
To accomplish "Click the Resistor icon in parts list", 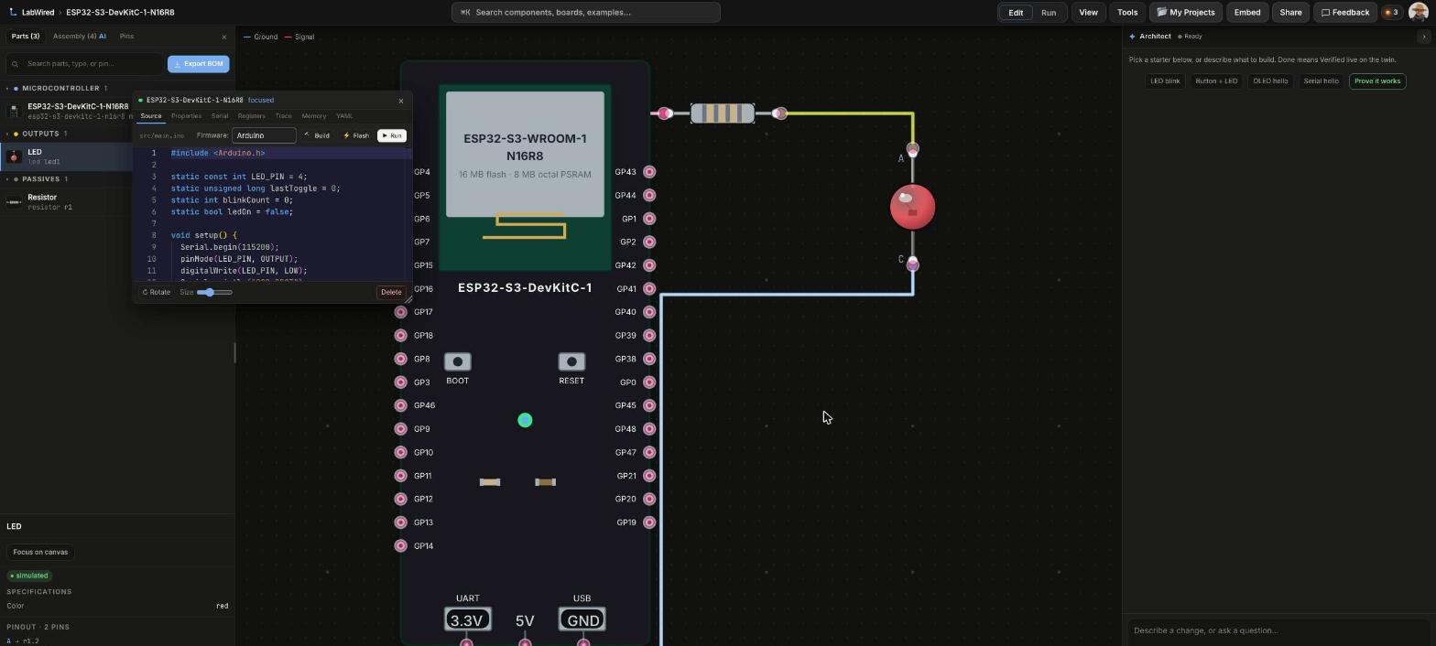I will point(14,202).
